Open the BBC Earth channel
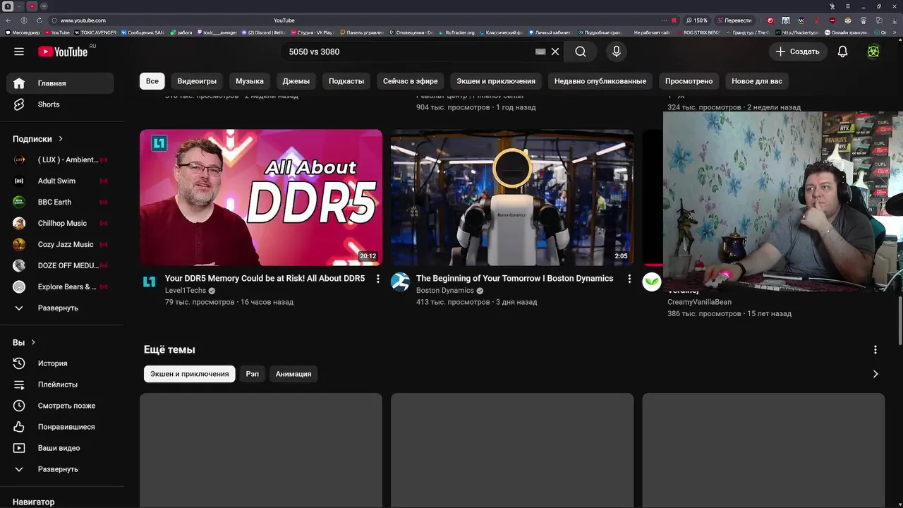This screenshot has height=508, width=903. [61, 202]
